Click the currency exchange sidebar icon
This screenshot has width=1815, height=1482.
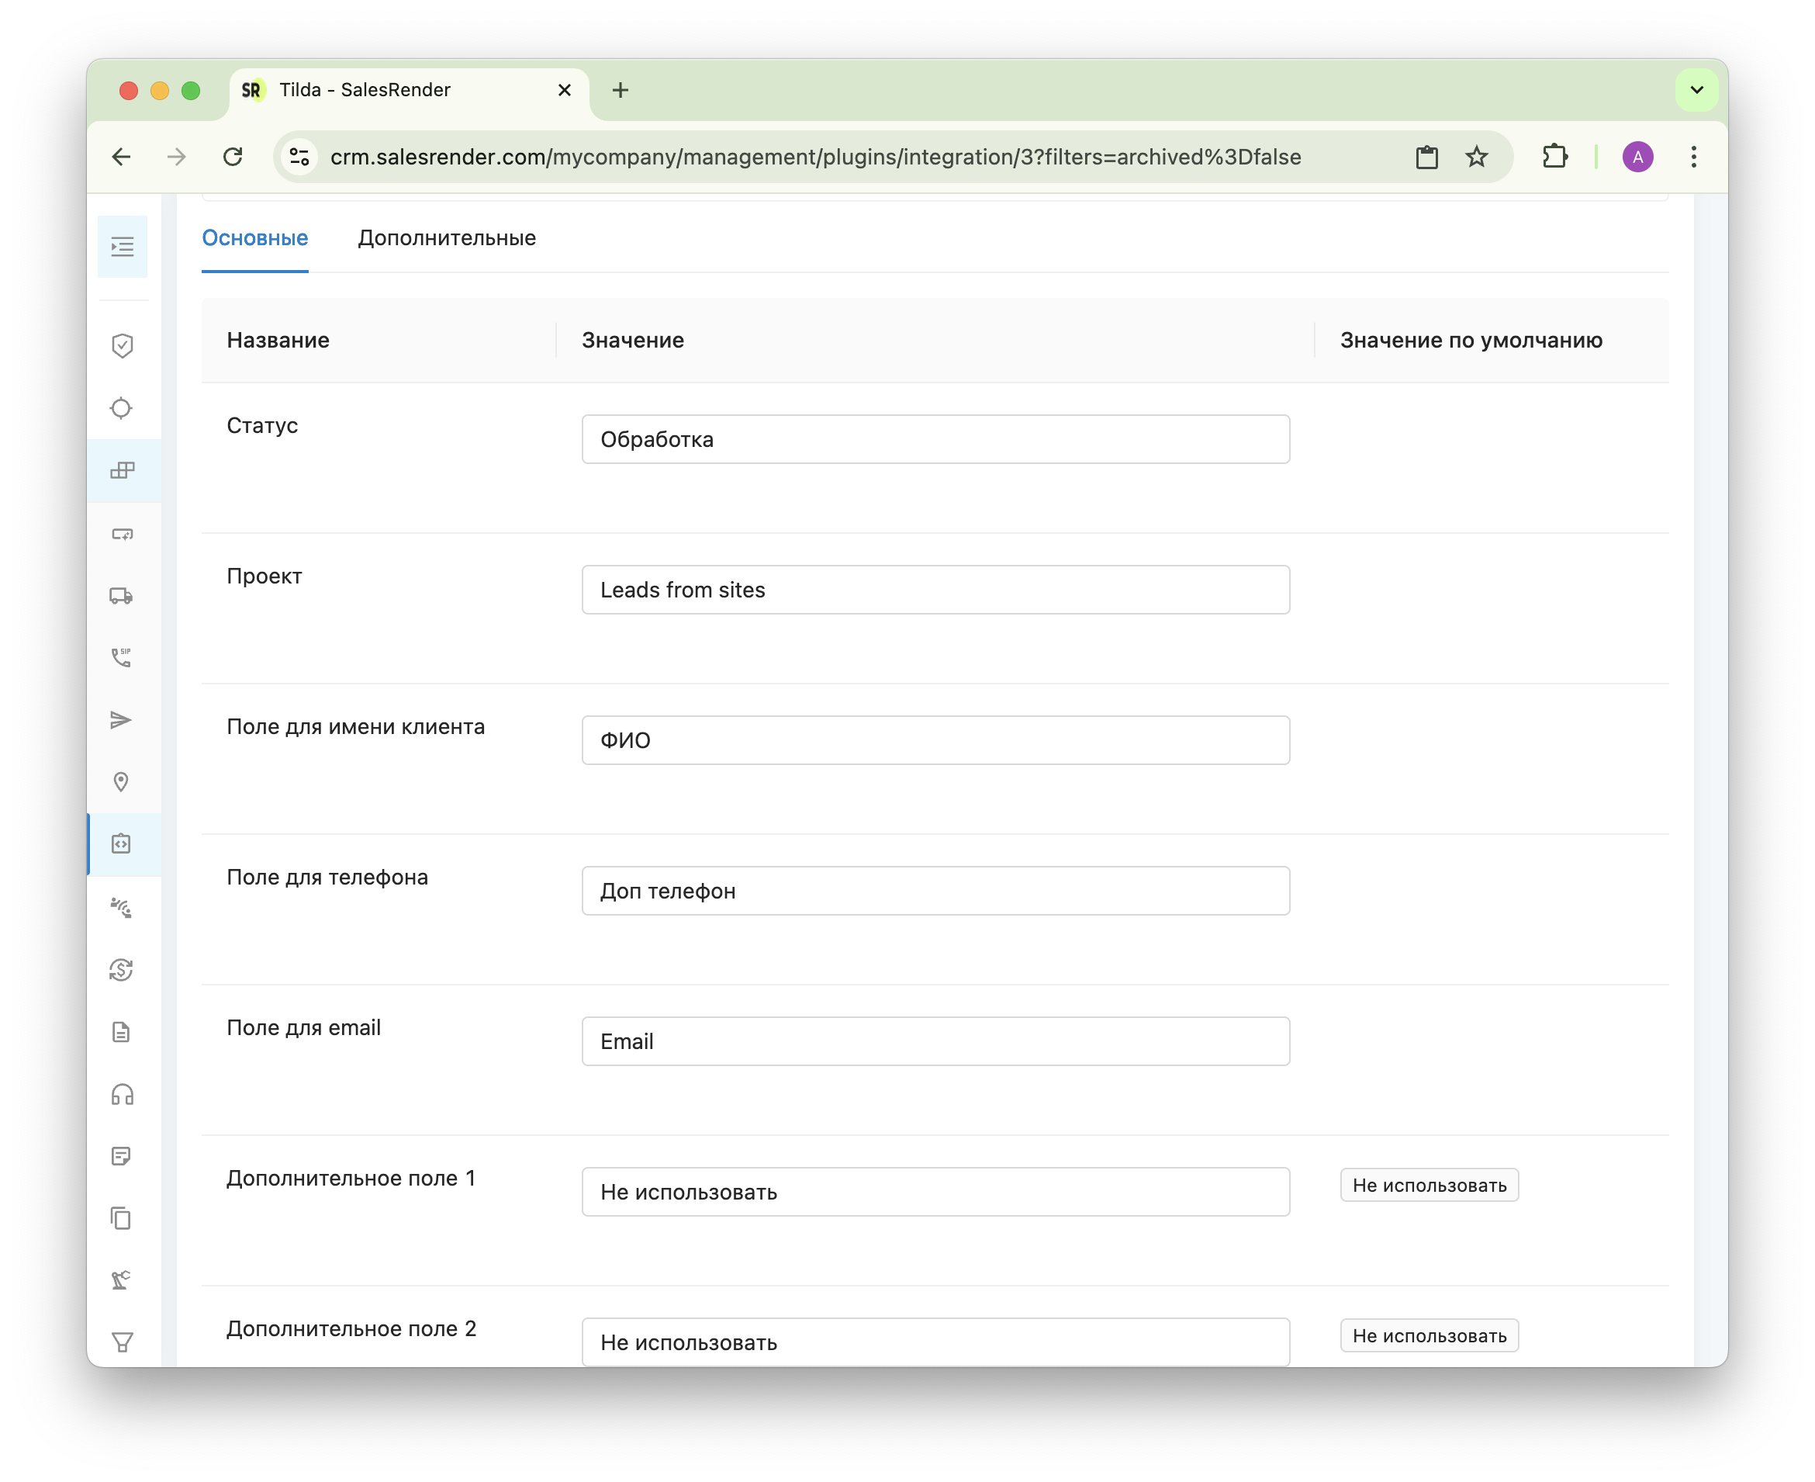pyautogui.click(x=121, y=970)
